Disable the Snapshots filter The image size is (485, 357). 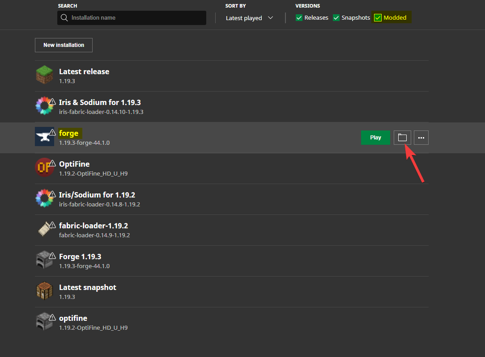(336, 17)
